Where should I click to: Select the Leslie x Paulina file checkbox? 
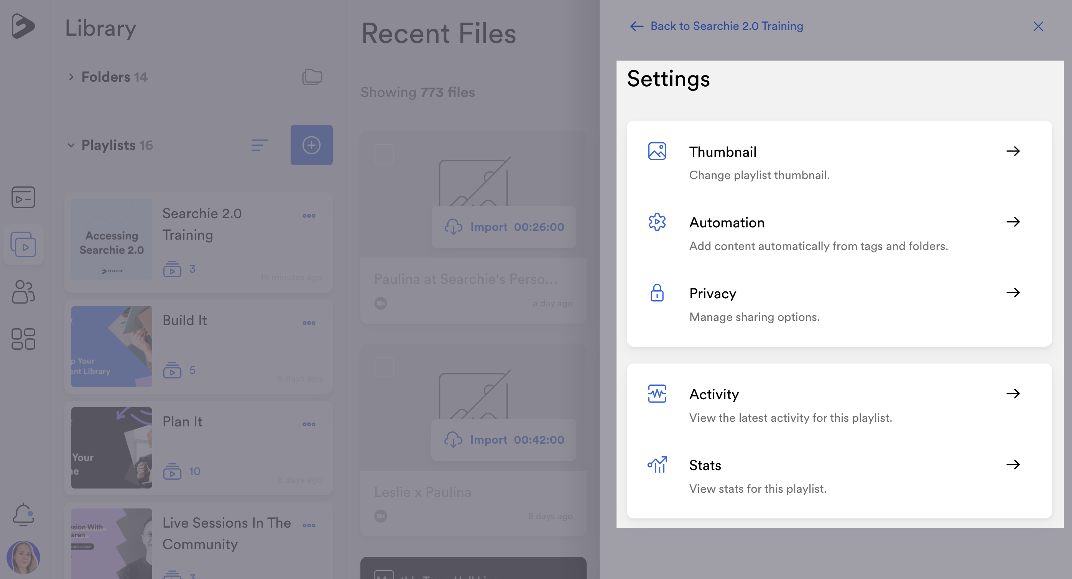pyautogui.click(x=384, y=367)
